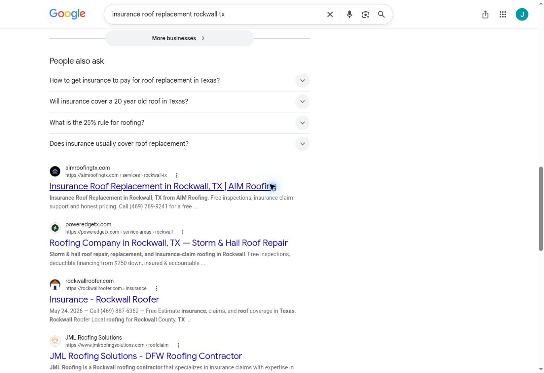Click the share icon in header
The image size is (544, 373).
pos(485,15)
